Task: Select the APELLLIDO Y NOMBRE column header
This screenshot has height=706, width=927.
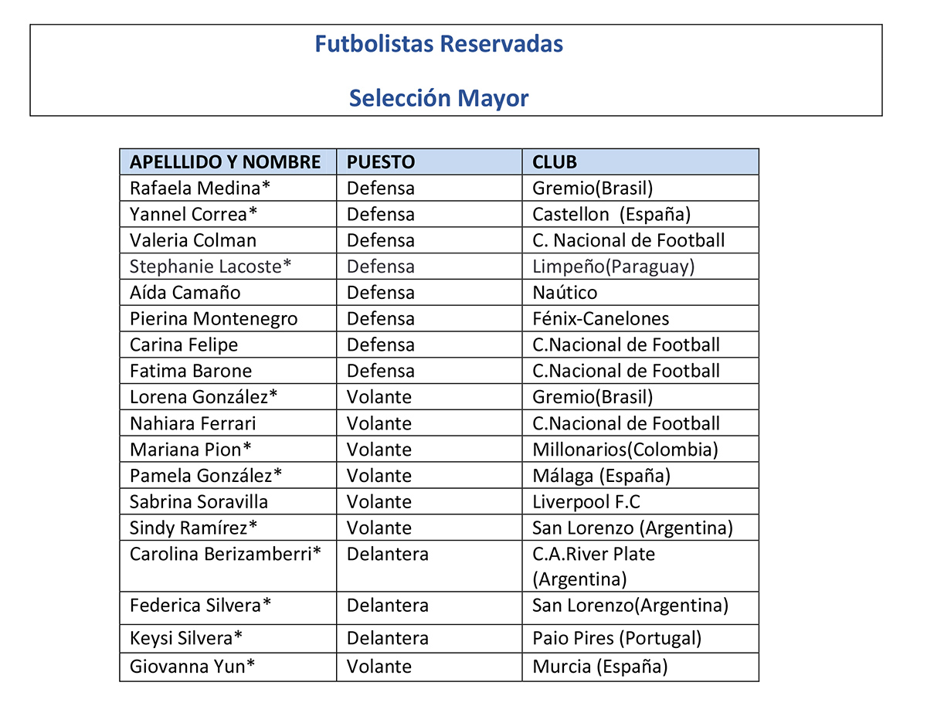Action: [228, 162]
